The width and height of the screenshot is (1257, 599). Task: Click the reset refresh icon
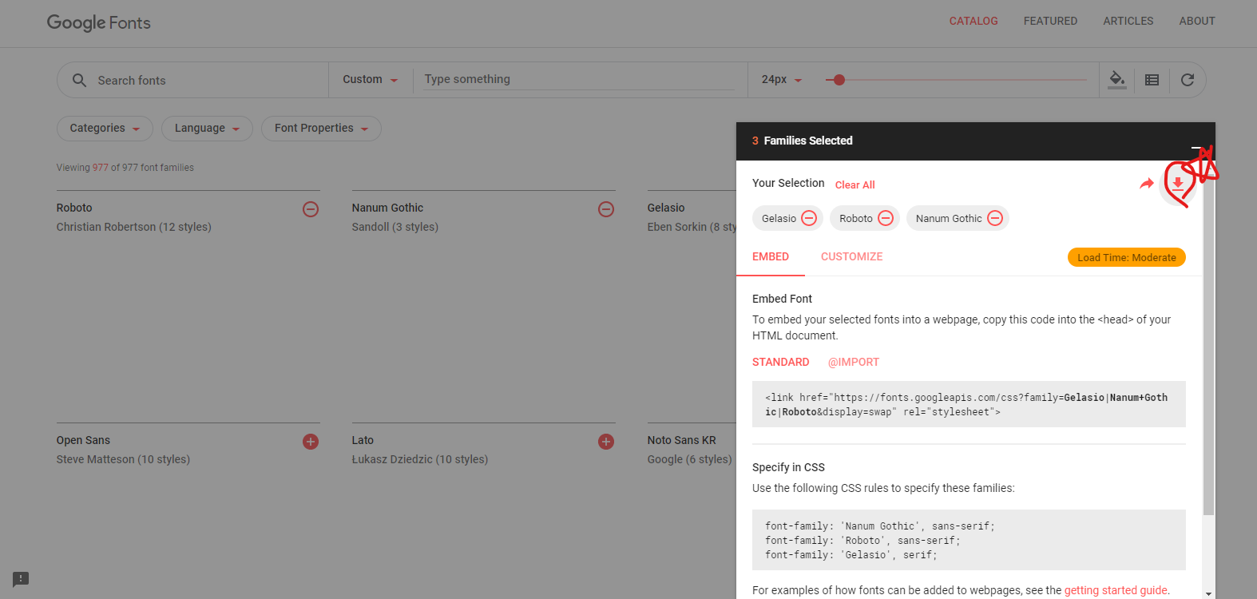[x=1188, y=80]
